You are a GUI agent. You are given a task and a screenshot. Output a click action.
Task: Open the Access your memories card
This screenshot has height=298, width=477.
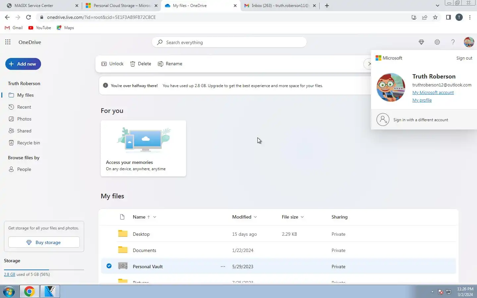pyautogui.click(x=143, y=148)
